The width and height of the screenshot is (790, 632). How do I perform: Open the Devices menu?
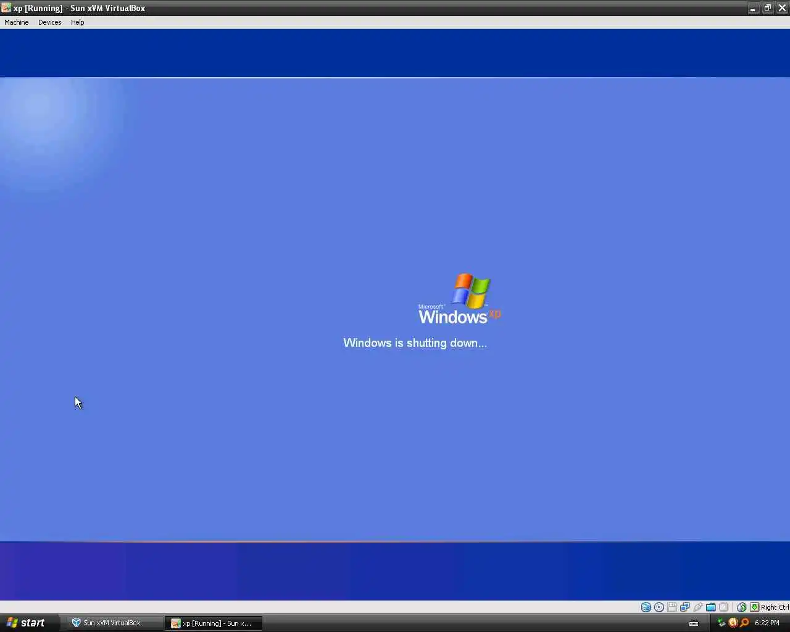[50, 22]
